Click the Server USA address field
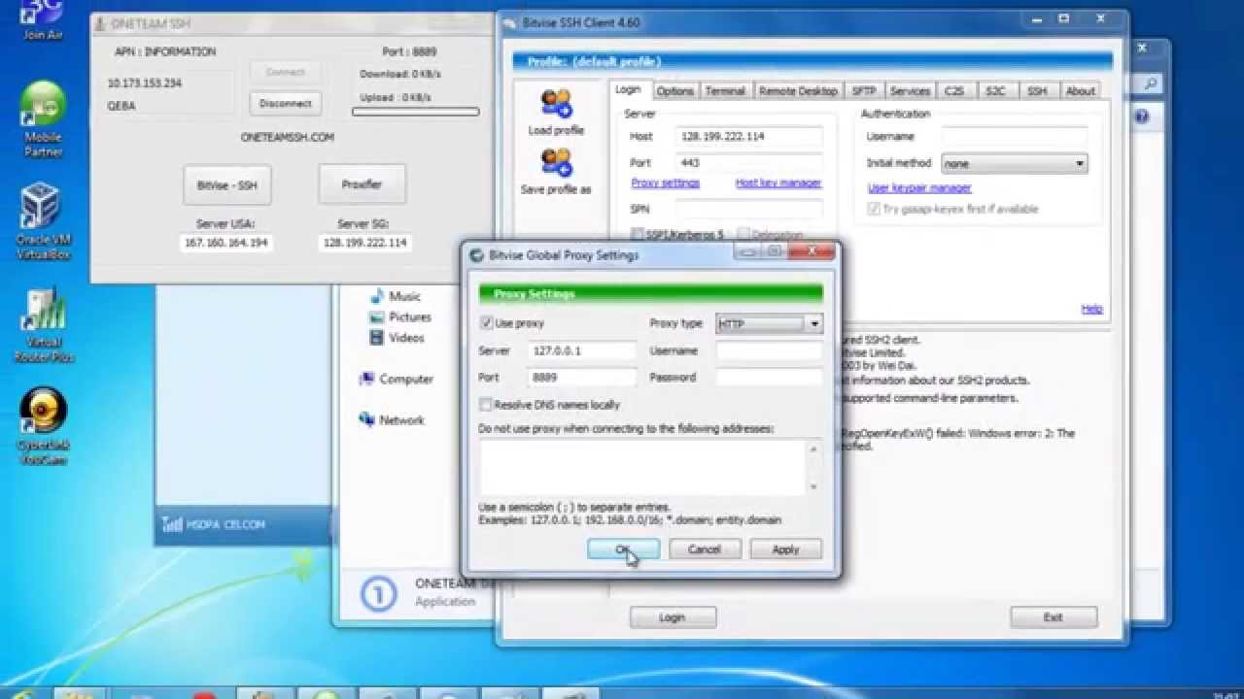1244x699 pixels. tap(226, 243)
